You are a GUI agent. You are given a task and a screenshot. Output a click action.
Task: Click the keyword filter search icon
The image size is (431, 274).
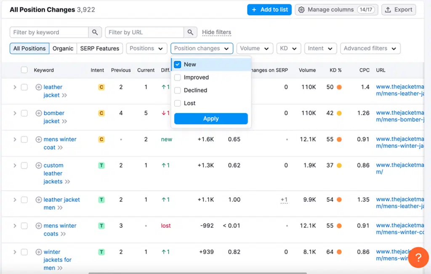tap(95, 32)
